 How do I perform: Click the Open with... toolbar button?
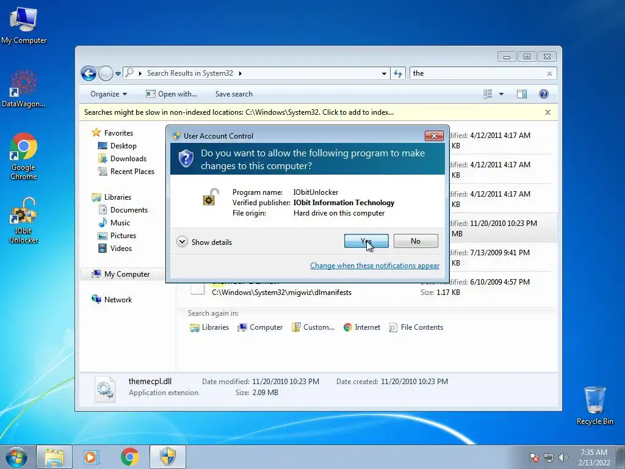pos(172,94)
